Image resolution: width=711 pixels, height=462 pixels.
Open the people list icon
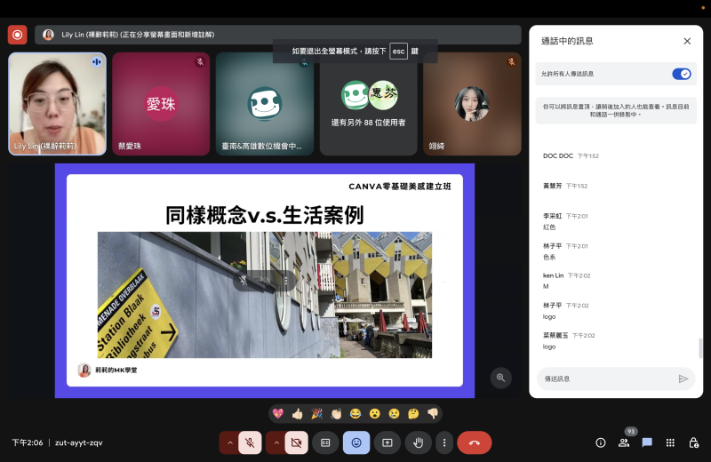coord(624,443)
